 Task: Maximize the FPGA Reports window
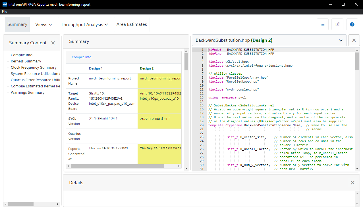343,4
